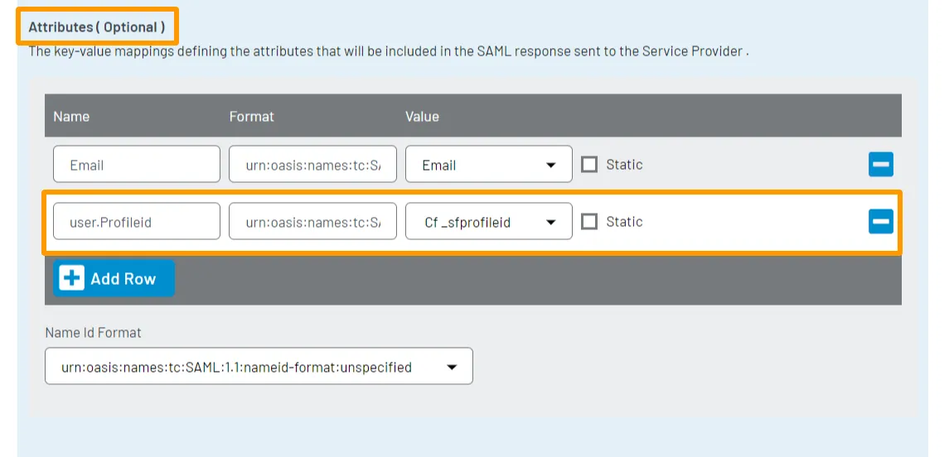Enable Static checkbox in Email row
The height and width of the screenshot is (457, 949).
[x=589, y=165]
